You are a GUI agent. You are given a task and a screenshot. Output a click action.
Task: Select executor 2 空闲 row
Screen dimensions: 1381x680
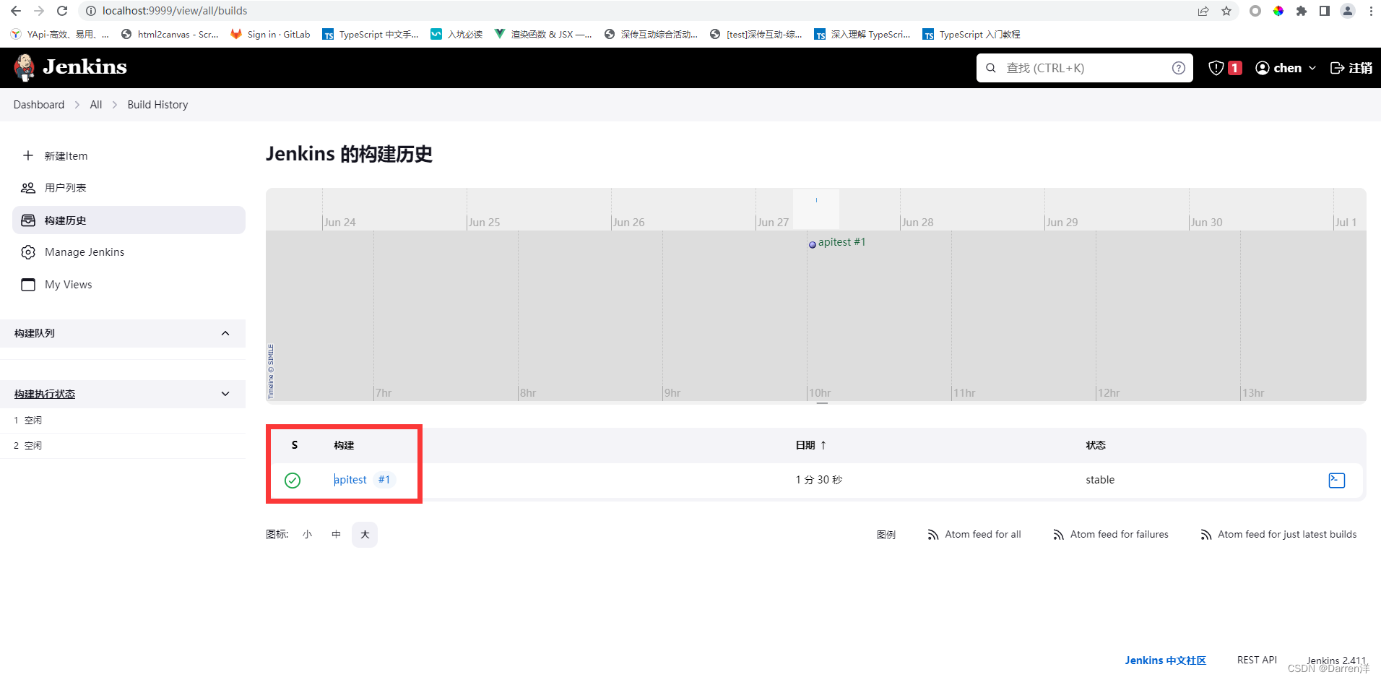point(123,446)
